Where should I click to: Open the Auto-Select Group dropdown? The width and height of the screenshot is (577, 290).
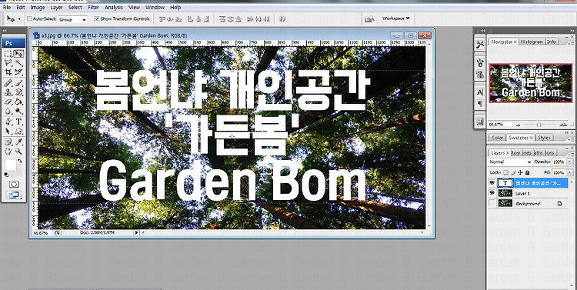tap(72, 19)
